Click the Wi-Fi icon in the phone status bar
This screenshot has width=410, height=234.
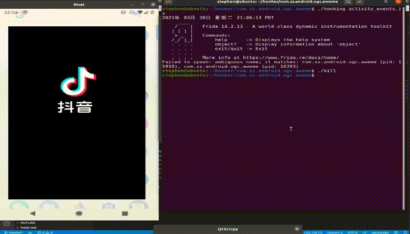pyautogui.click(x=140, y=12)
